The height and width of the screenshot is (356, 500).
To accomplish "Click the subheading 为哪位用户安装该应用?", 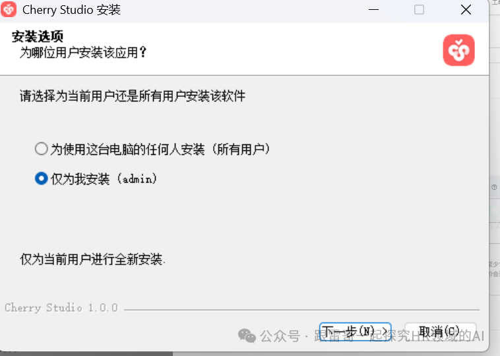I will pos(83,52).
